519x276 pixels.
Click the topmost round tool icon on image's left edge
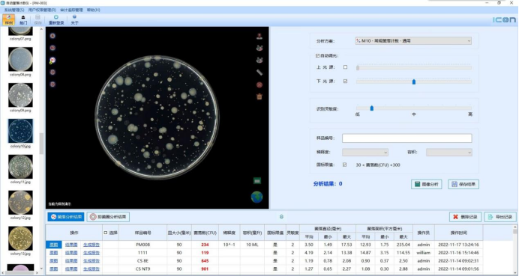coord(52,36)
